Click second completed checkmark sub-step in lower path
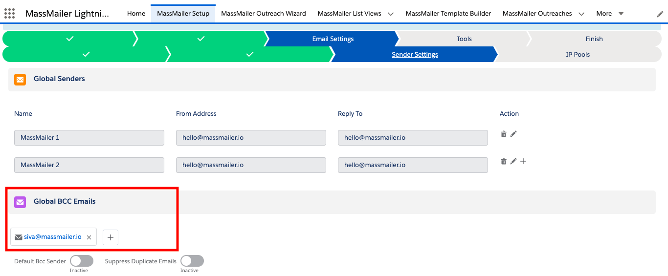 250,54
